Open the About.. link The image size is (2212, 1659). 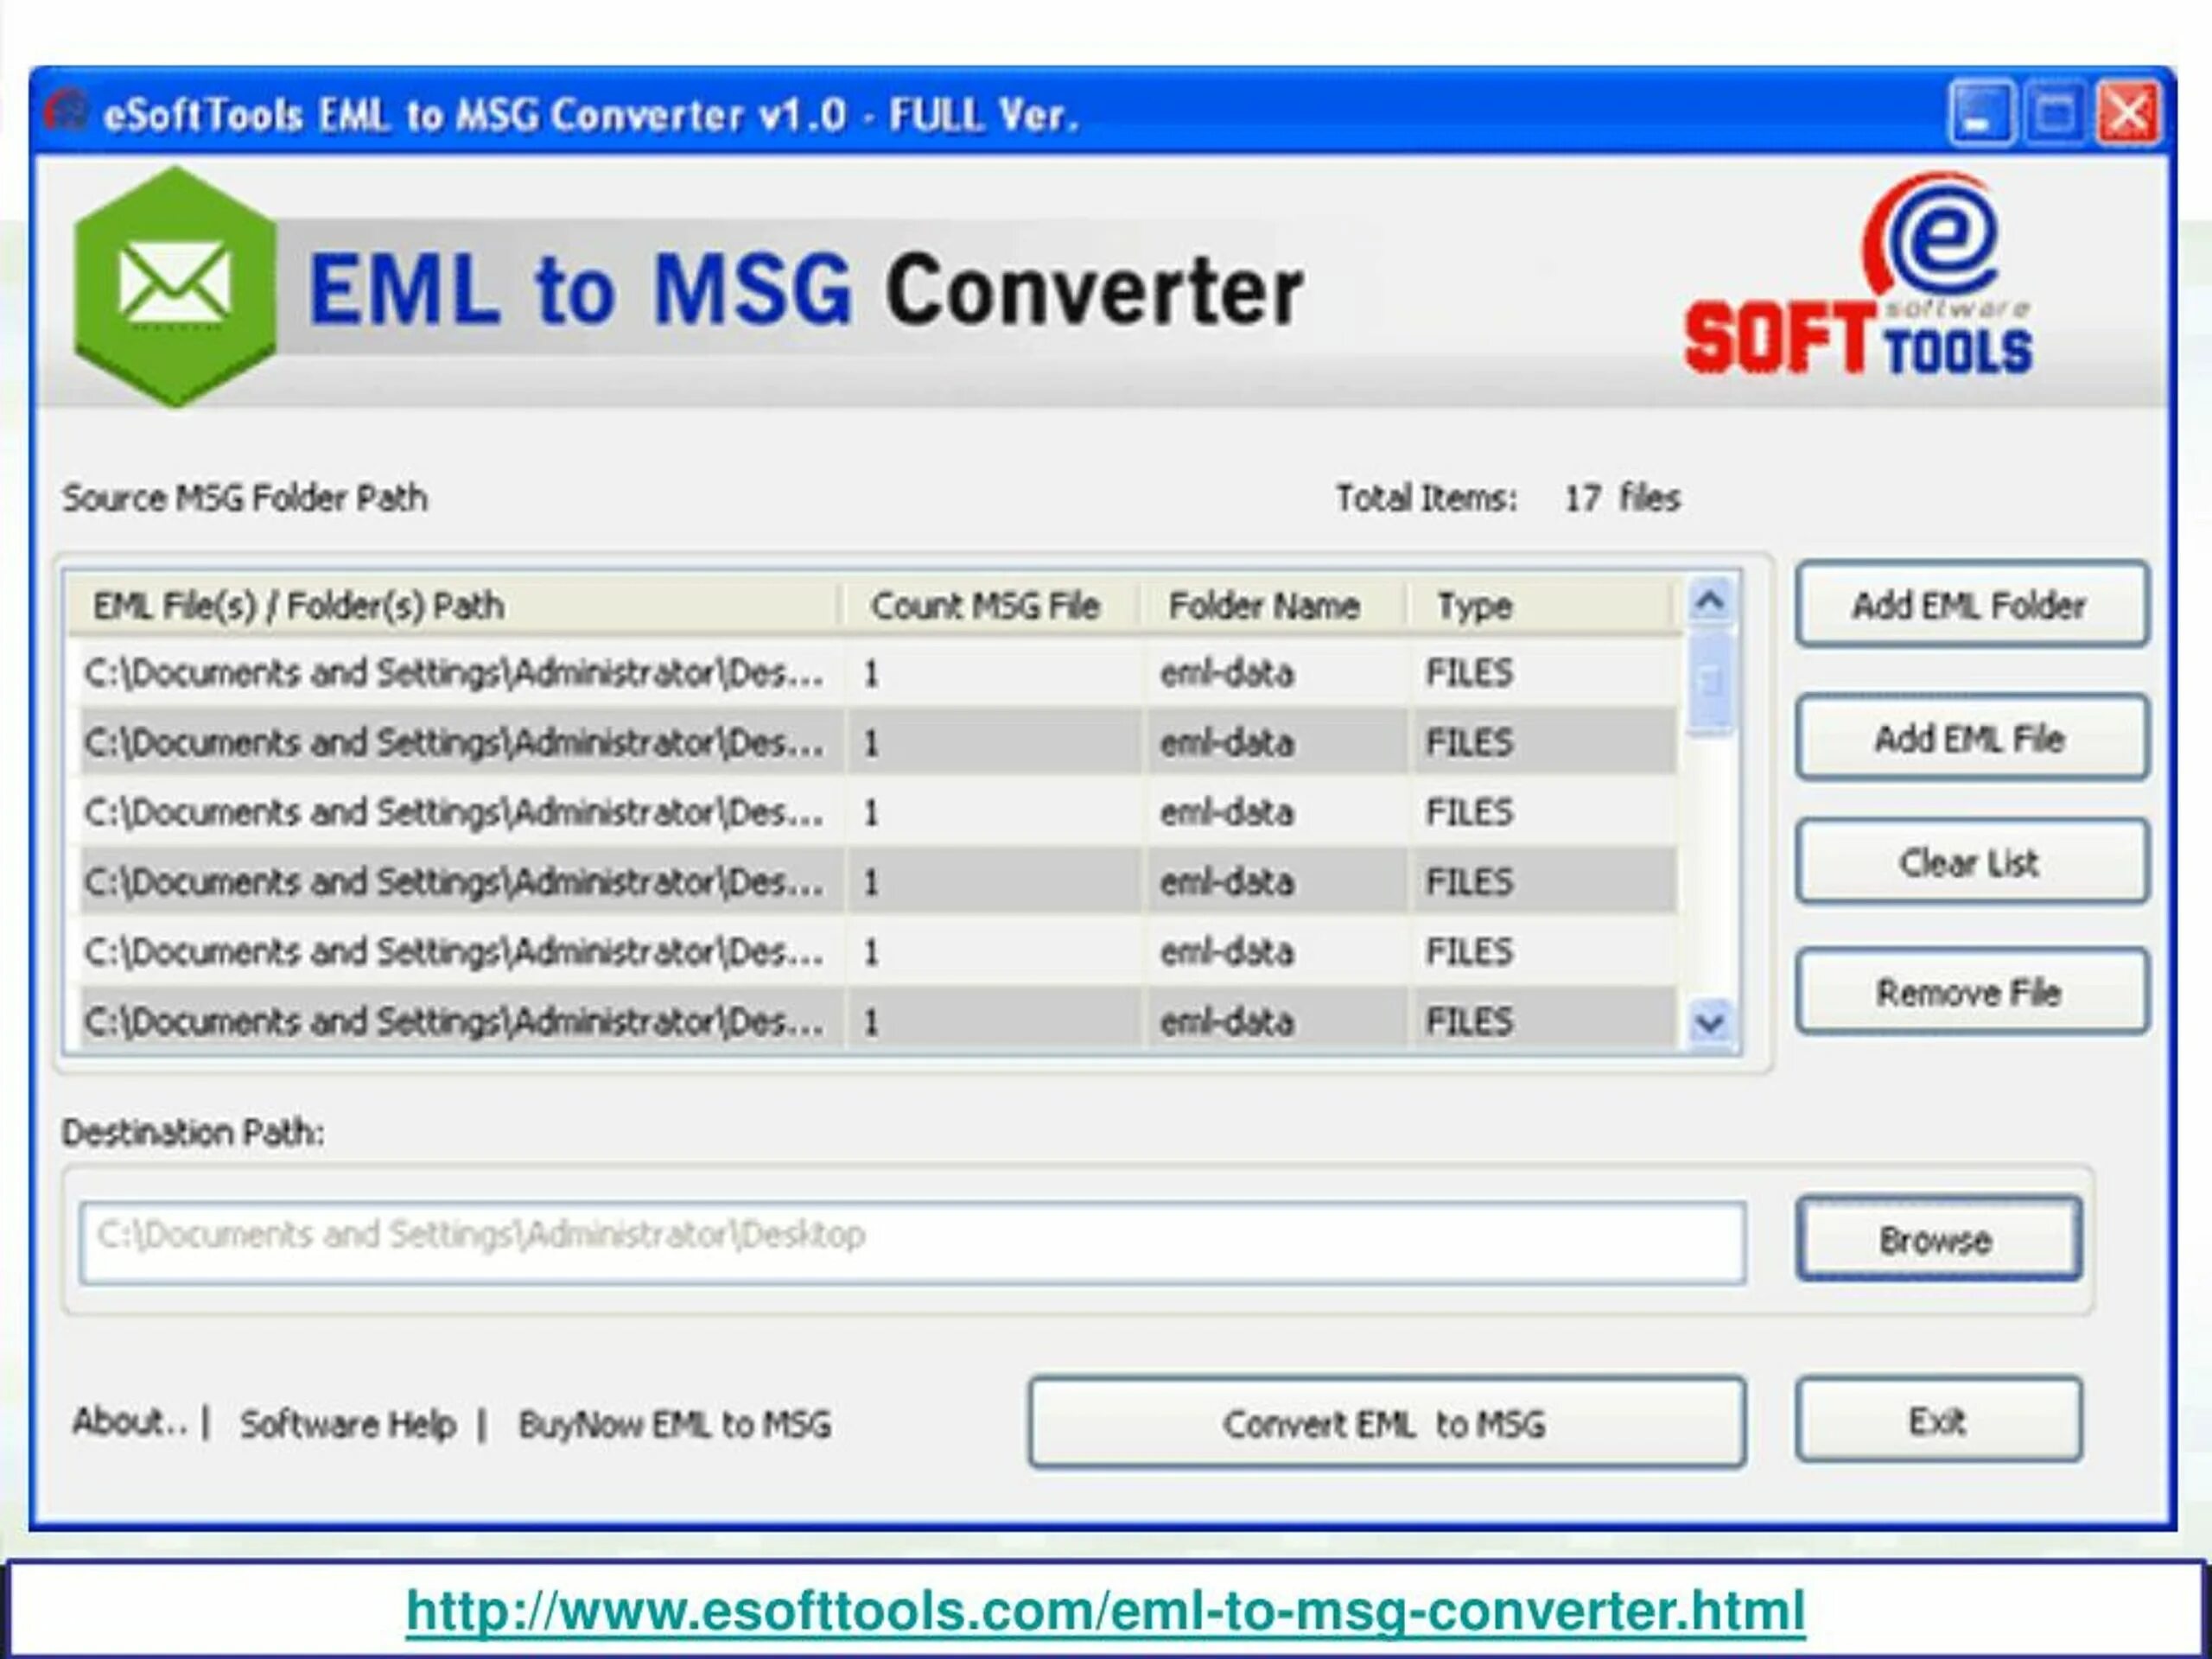click(x=130, y=1421)
